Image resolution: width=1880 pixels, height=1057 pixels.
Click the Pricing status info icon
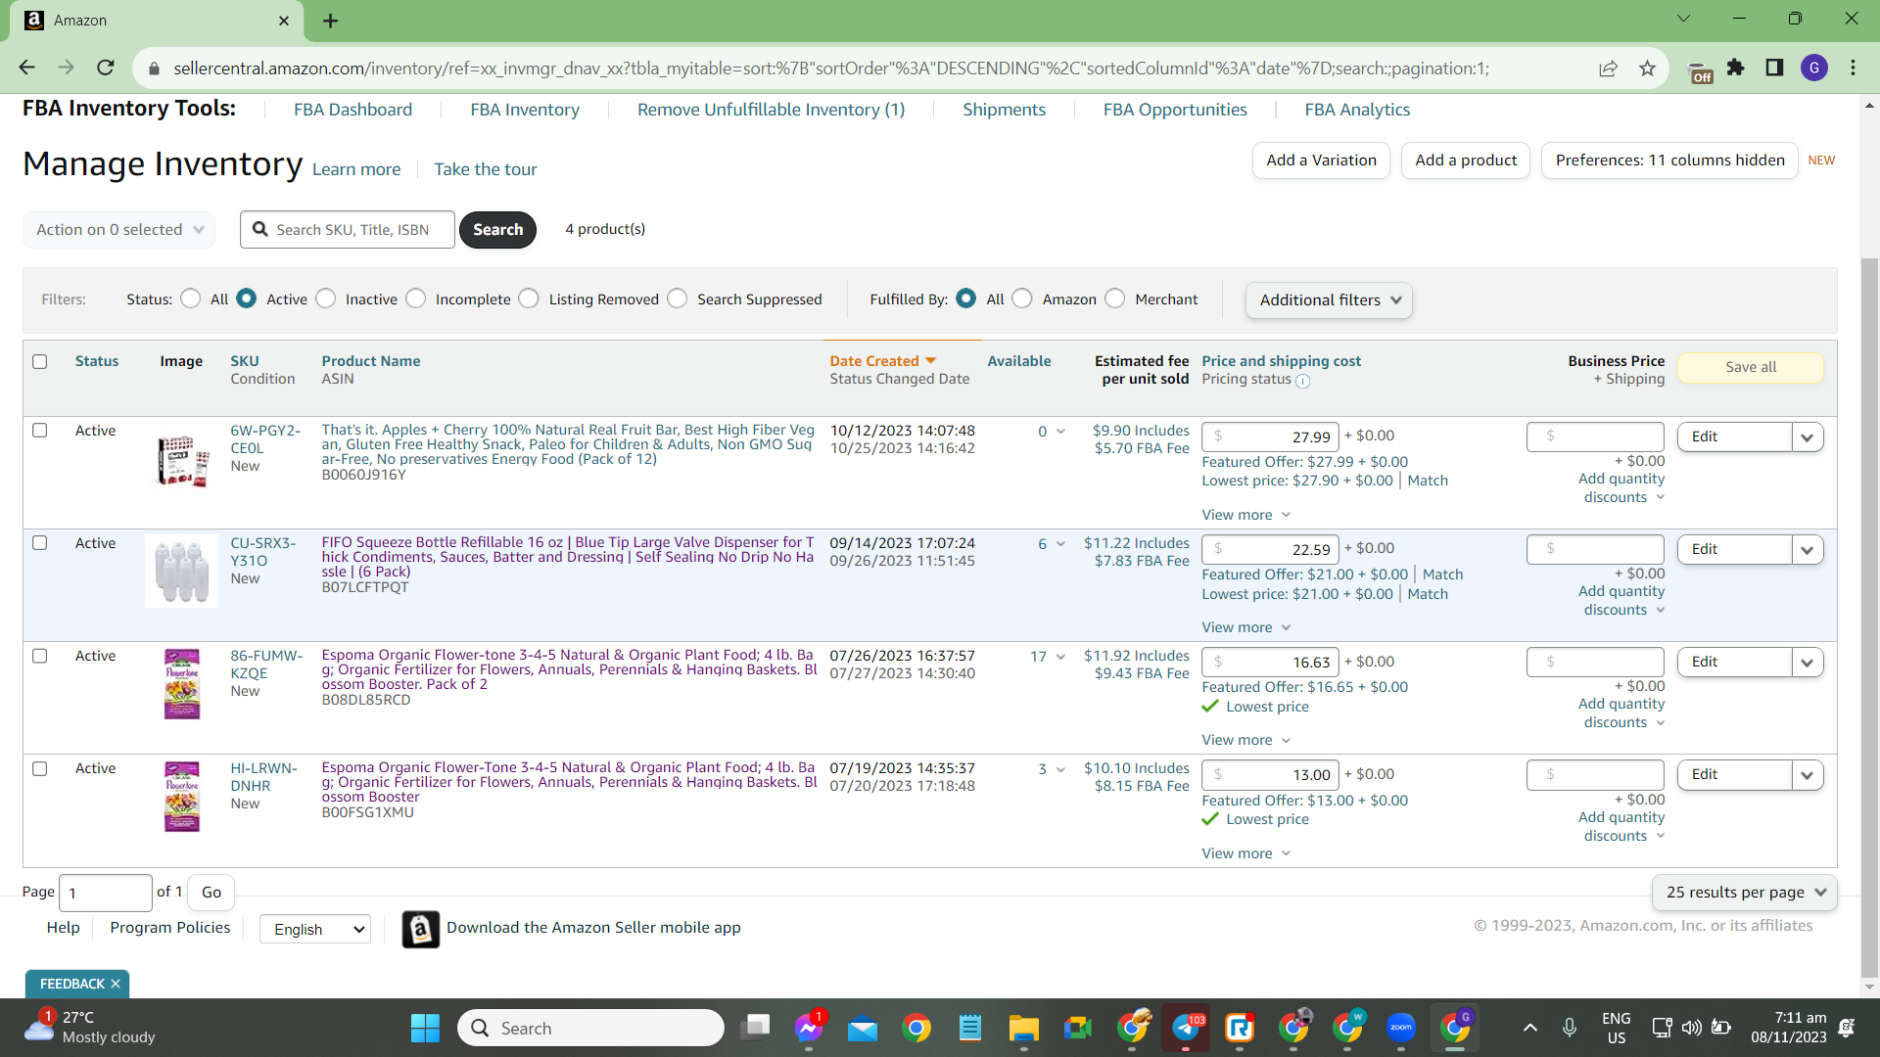click(1302, 381)
